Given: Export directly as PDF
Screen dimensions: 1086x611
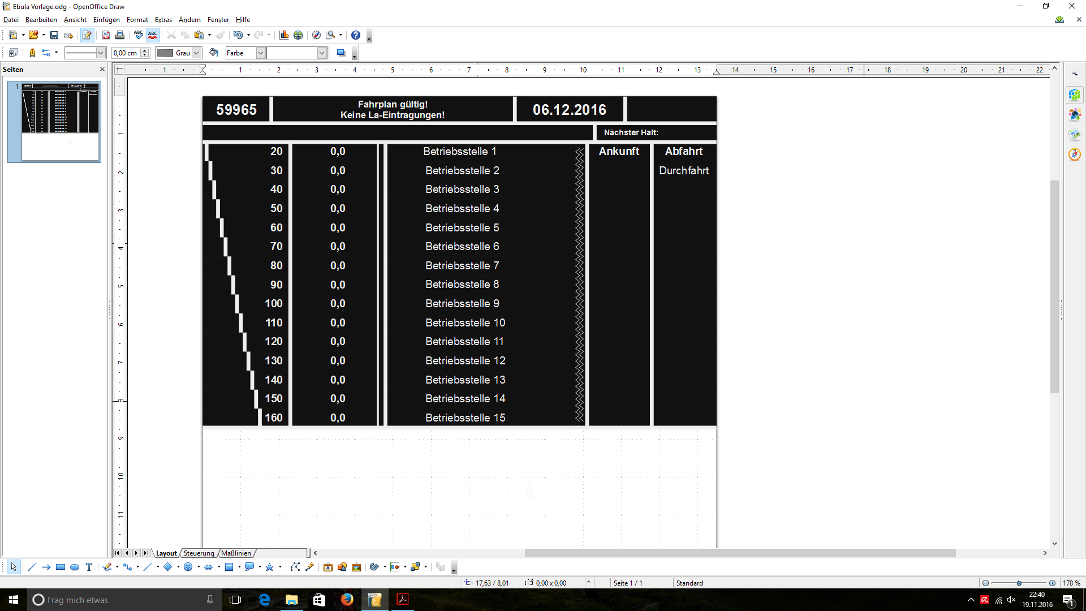Looking at the screenshot, I should click(x=106, y=35).
